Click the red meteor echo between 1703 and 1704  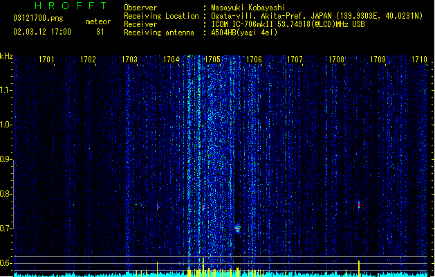(x=157, y=207)
